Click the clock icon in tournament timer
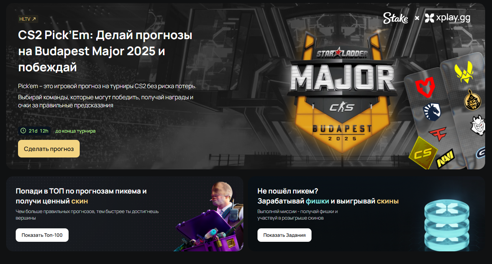The image size is (492, 264). coord(23,131)
